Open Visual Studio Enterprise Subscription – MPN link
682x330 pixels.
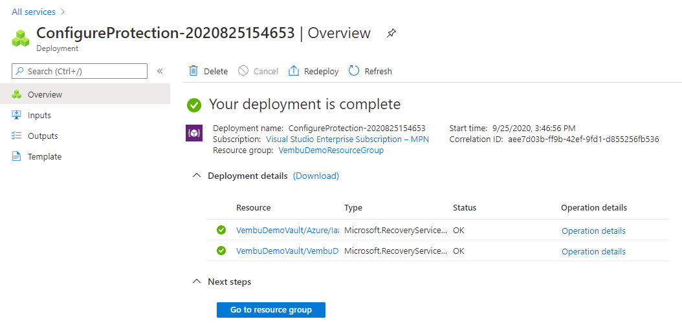[x=347, y=139]
